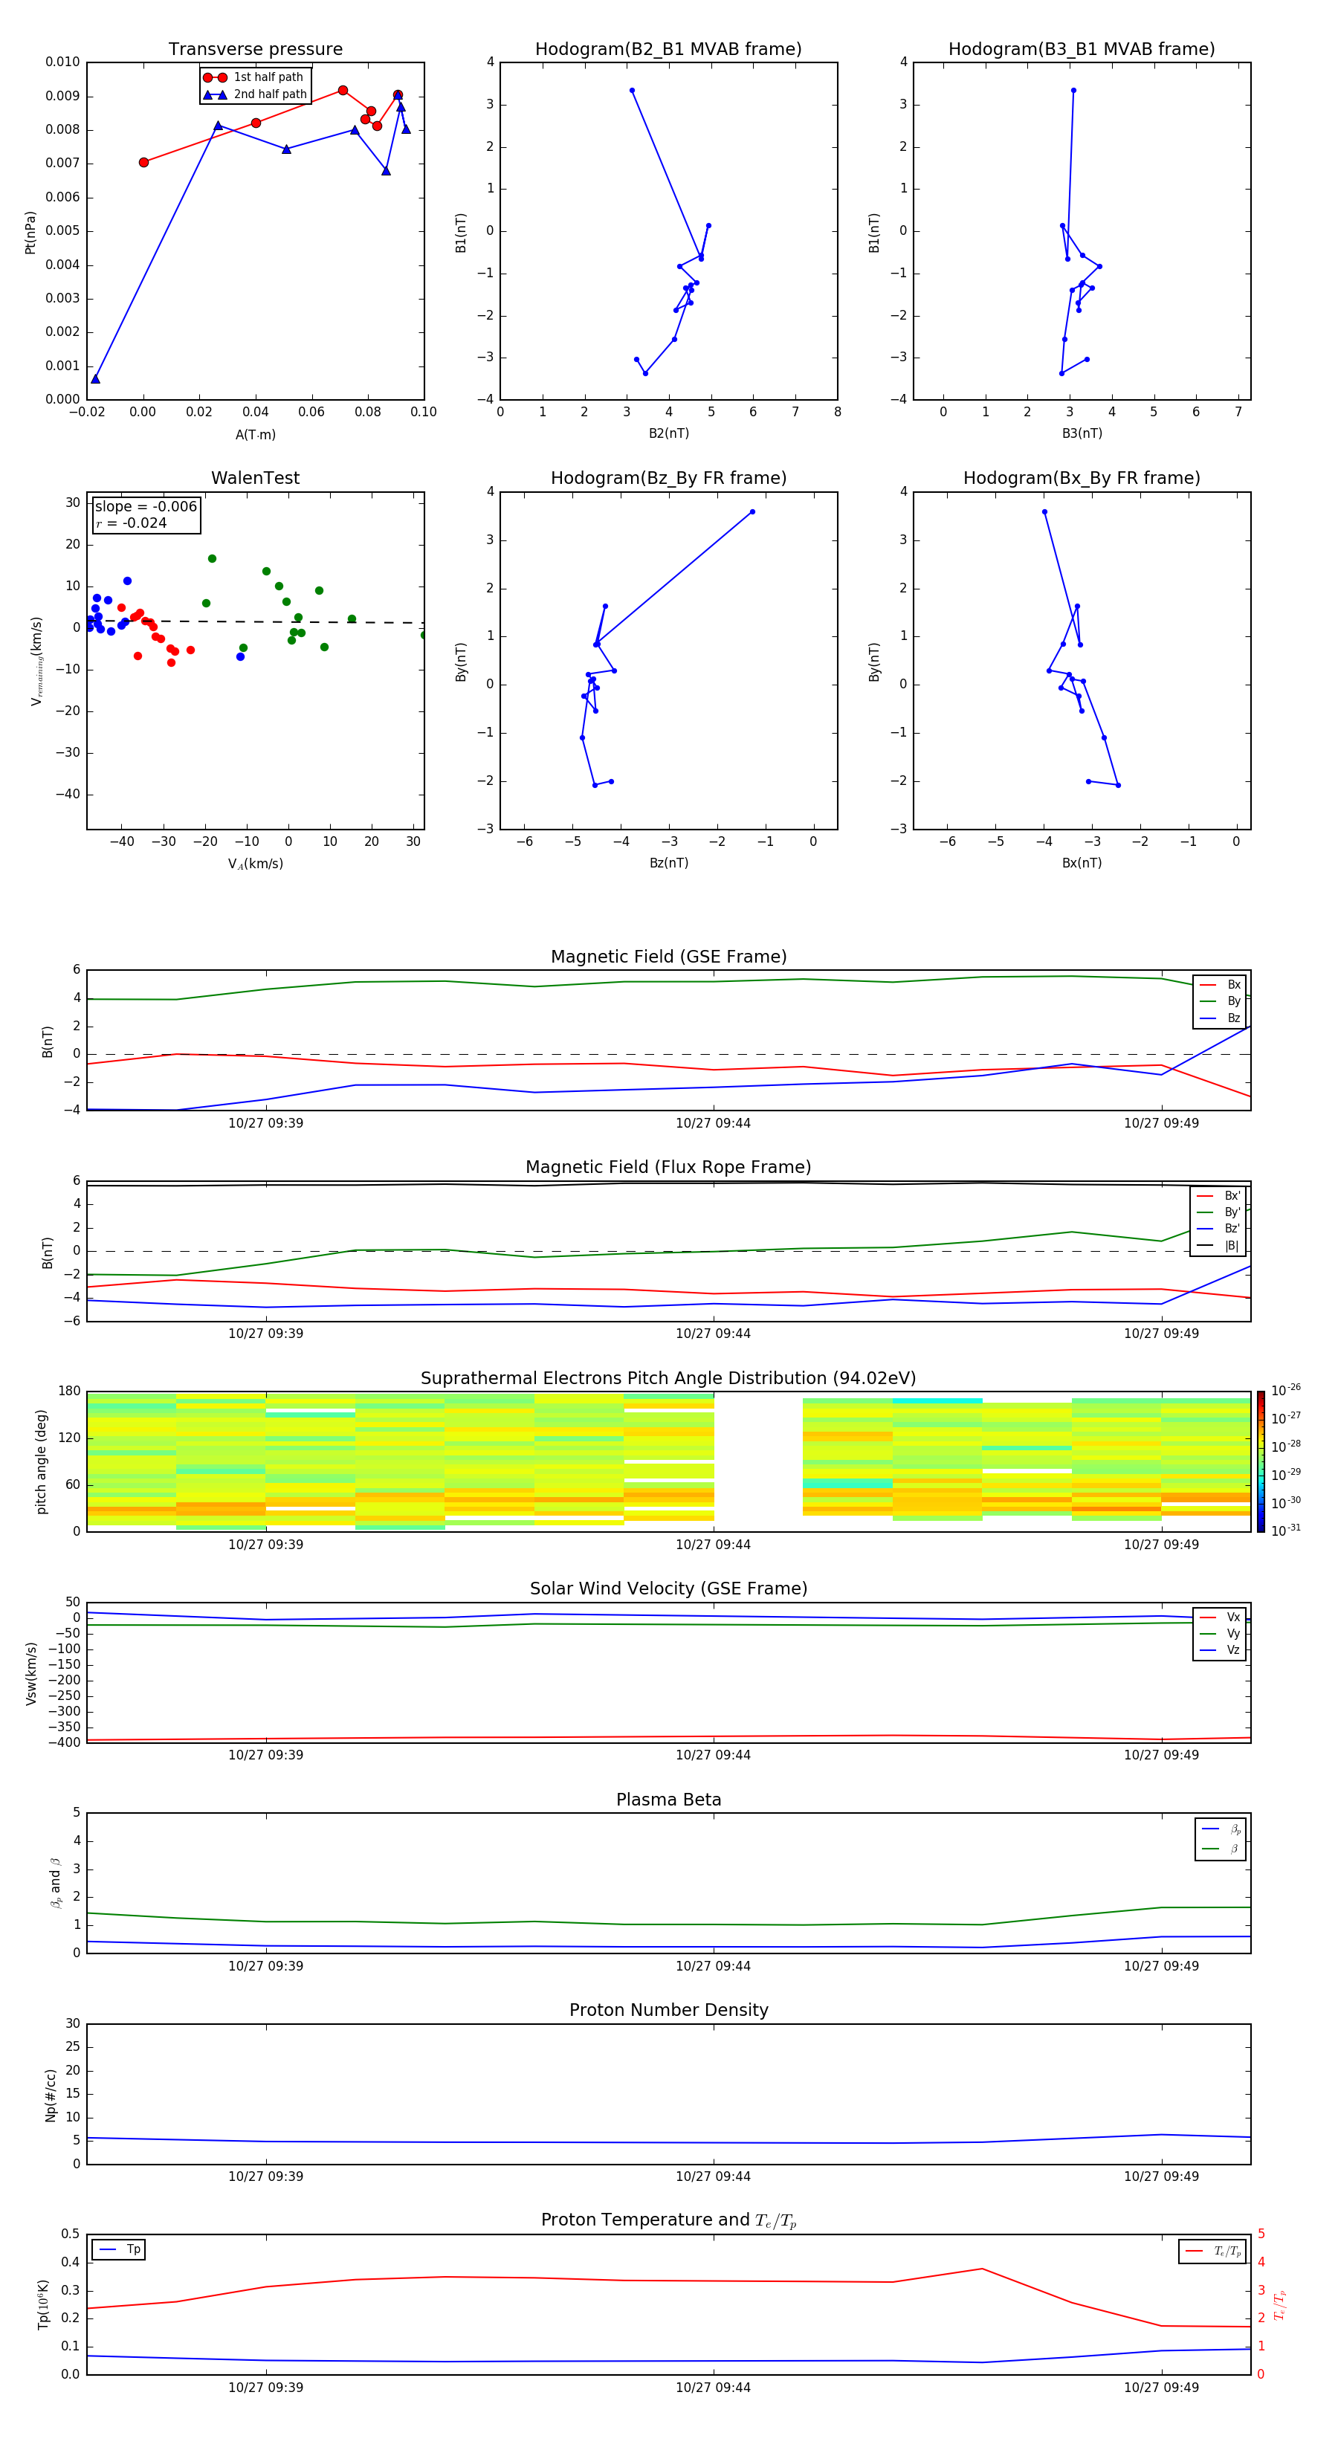
Task: Click the red circle at A=0.00 in Transverse pressure
Action: click(x=143, y=163)
